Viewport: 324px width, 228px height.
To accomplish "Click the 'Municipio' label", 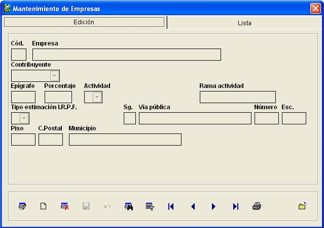I will click(x=82, y=128).
